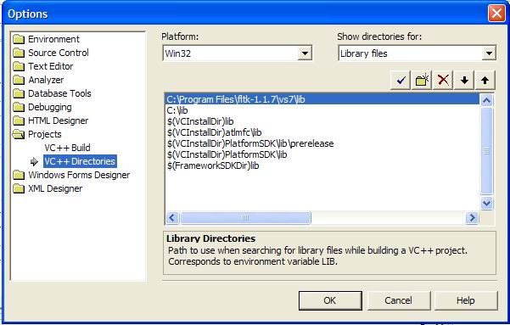
Task: Click the directory list scroll up arrow
Action: click(x=486, y=100)
